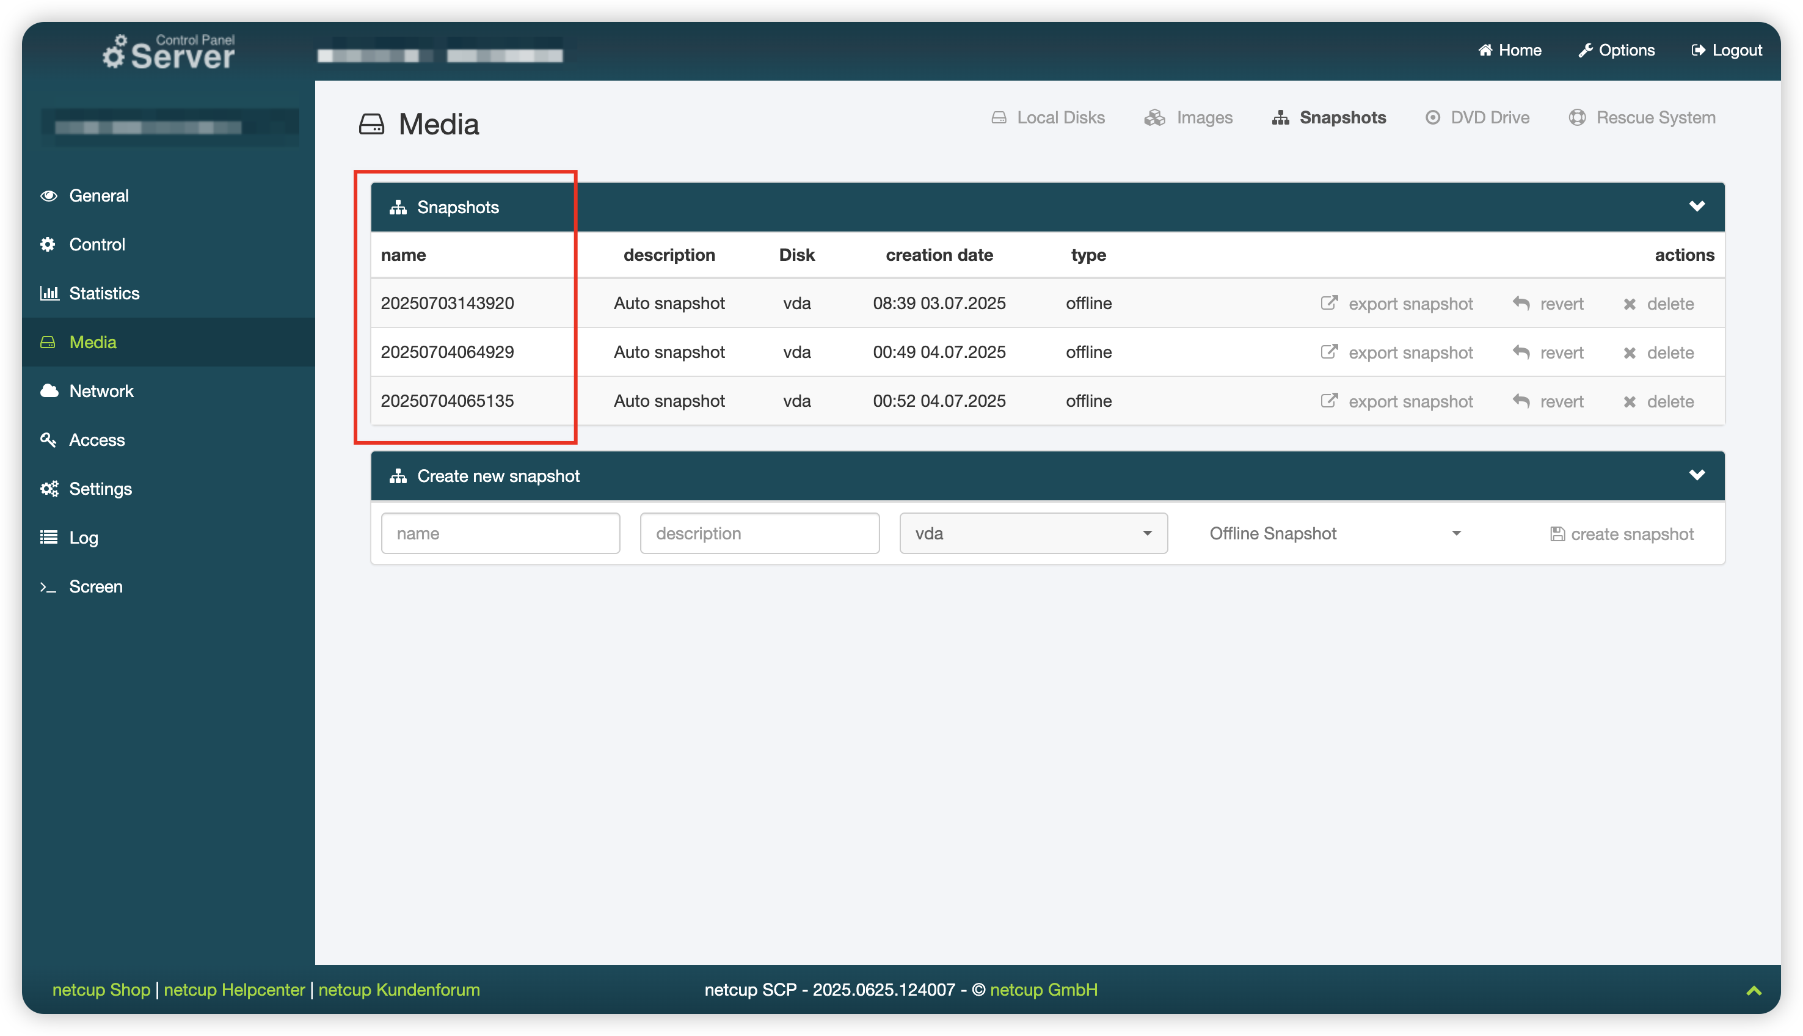Switch to the DVD Drive tab
This screenshot has width=1803, height=1036.
pos(1477,117)
